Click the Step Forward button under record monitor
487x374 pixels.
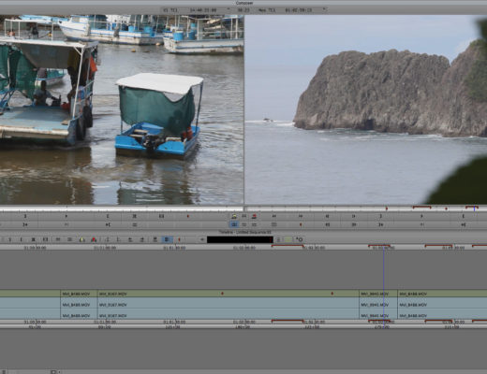353,216
